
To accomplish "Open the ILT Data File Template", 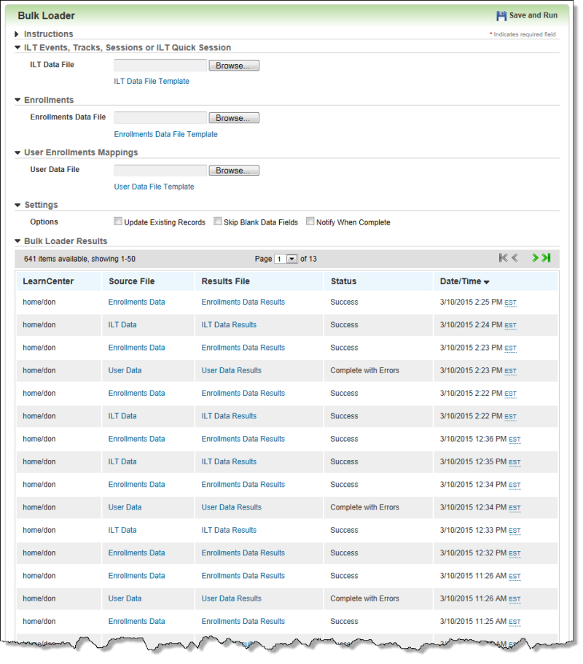I will pos(152,82).
